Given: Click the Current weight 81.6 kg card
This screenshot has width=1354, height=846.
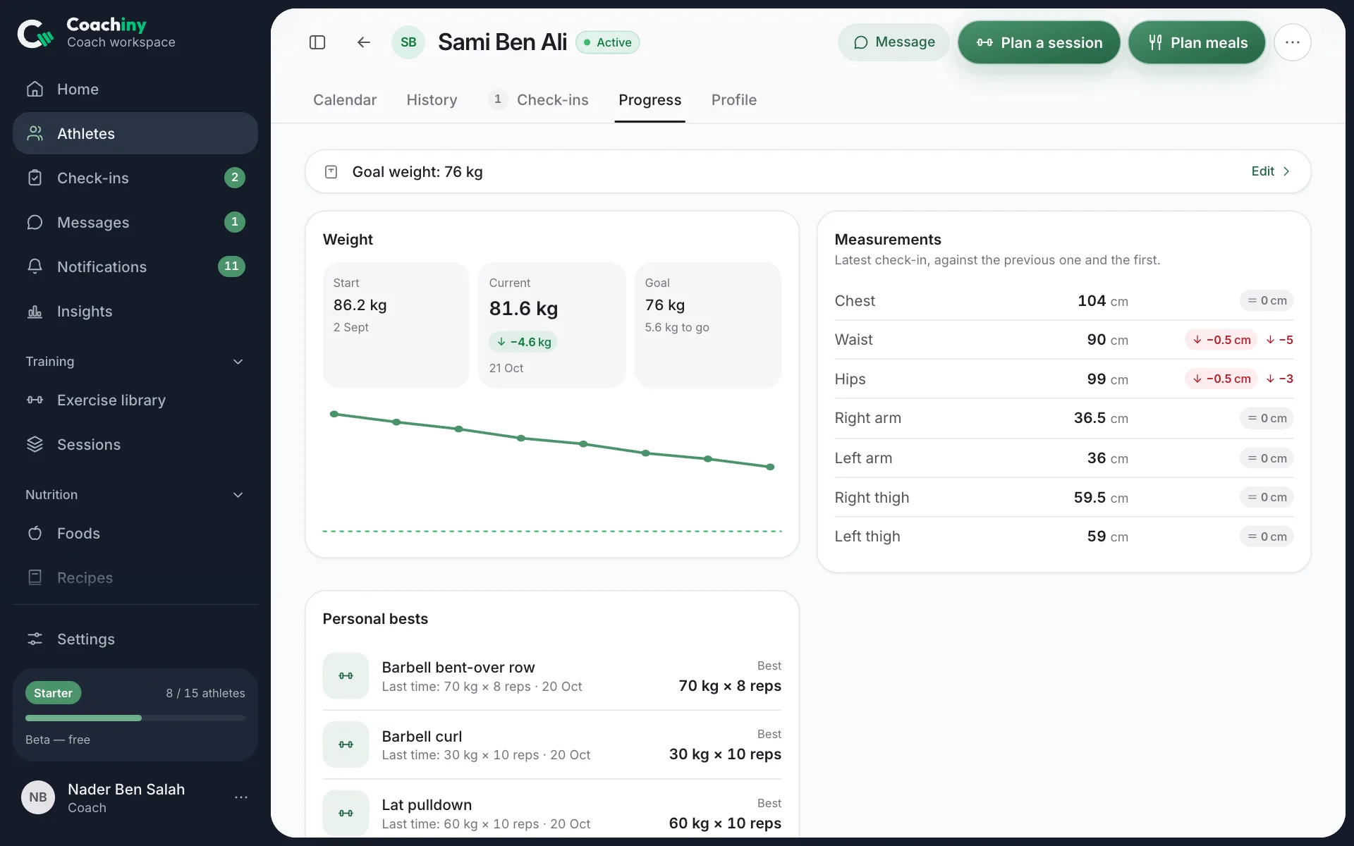Looking at the screenshot, I should click(552, 325).
